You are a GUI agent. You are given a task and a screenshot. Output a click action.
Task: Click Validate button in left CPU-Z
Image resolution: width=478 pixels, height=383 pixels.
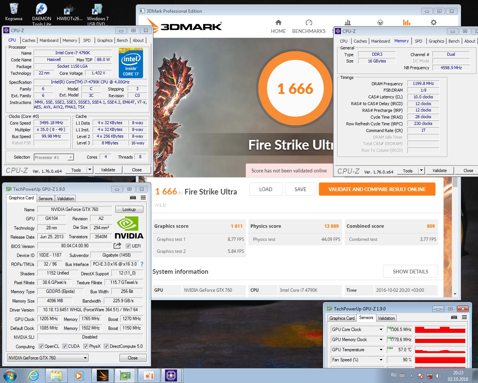[108, 170]
